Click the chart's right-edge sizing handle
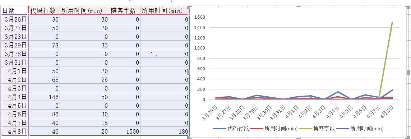Screen dimensions: 411x139 408,73
